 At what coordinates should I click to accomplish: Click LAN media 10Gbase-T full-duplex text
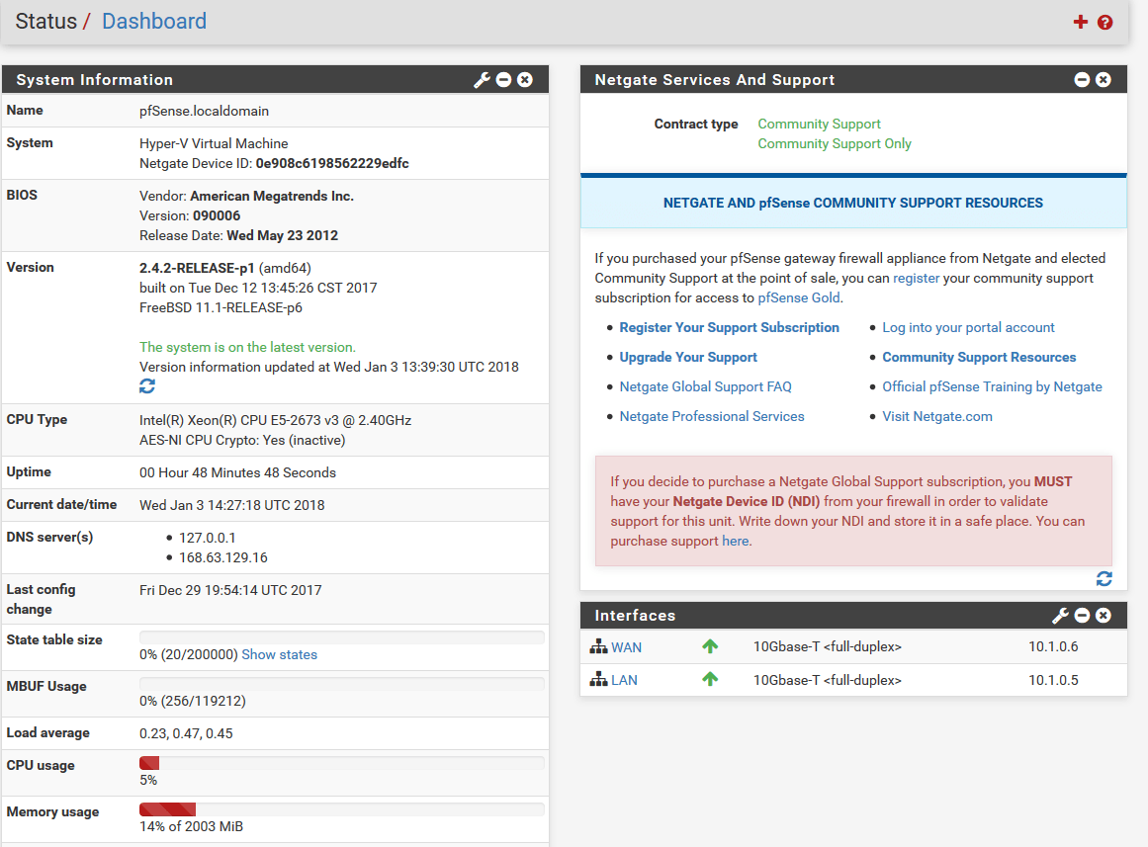[x=828, y=680]
